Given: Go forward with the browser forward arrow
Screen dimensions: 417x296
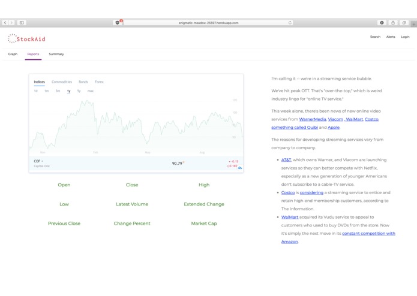Looking at the screenshot, I should coord(11,23).
